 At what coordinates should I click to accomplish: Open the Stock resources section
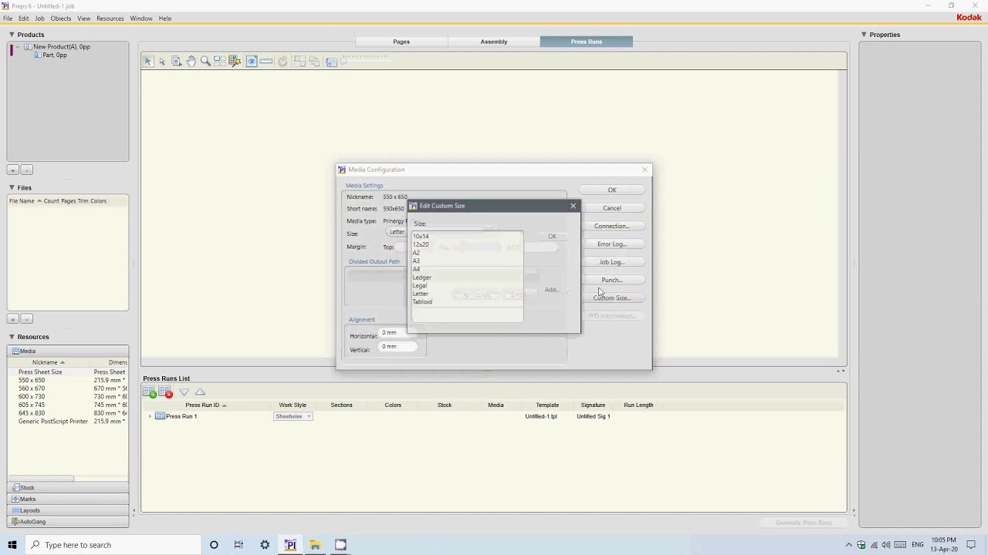click(68, 487)
